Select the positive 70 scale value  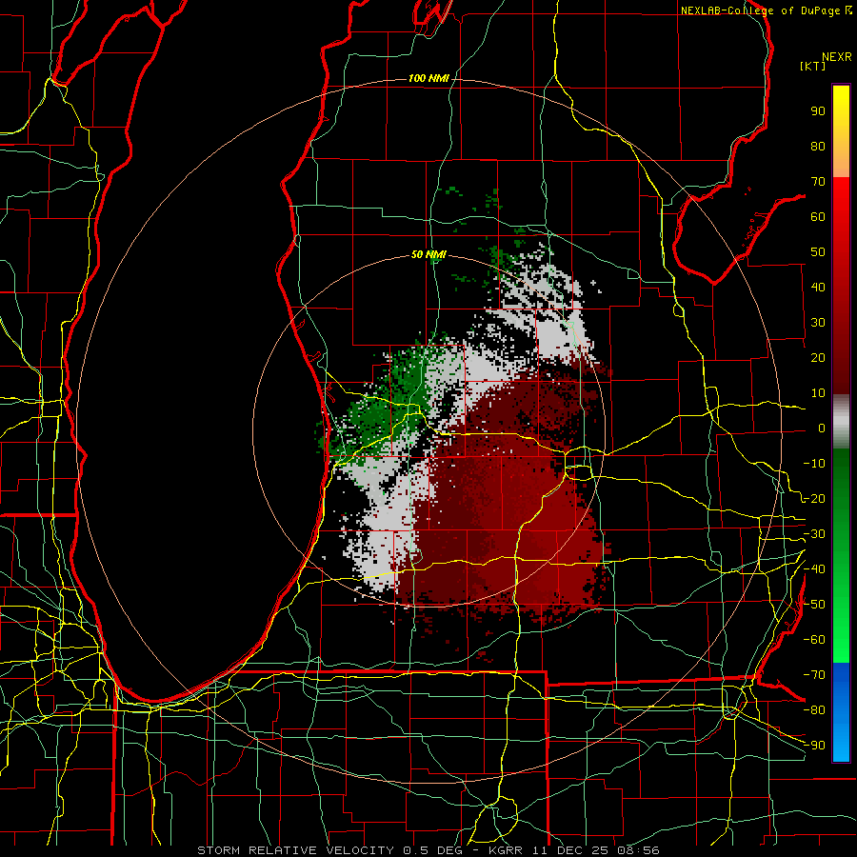click(x=818, y=182)
